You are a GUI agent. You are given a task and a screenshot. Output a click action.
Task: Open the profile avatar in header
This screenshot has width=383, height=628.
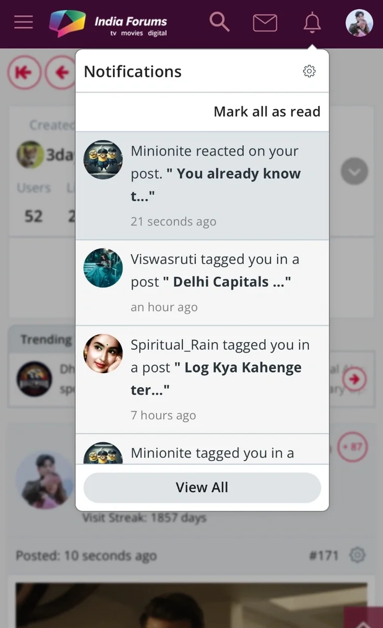tap(359, 23)
